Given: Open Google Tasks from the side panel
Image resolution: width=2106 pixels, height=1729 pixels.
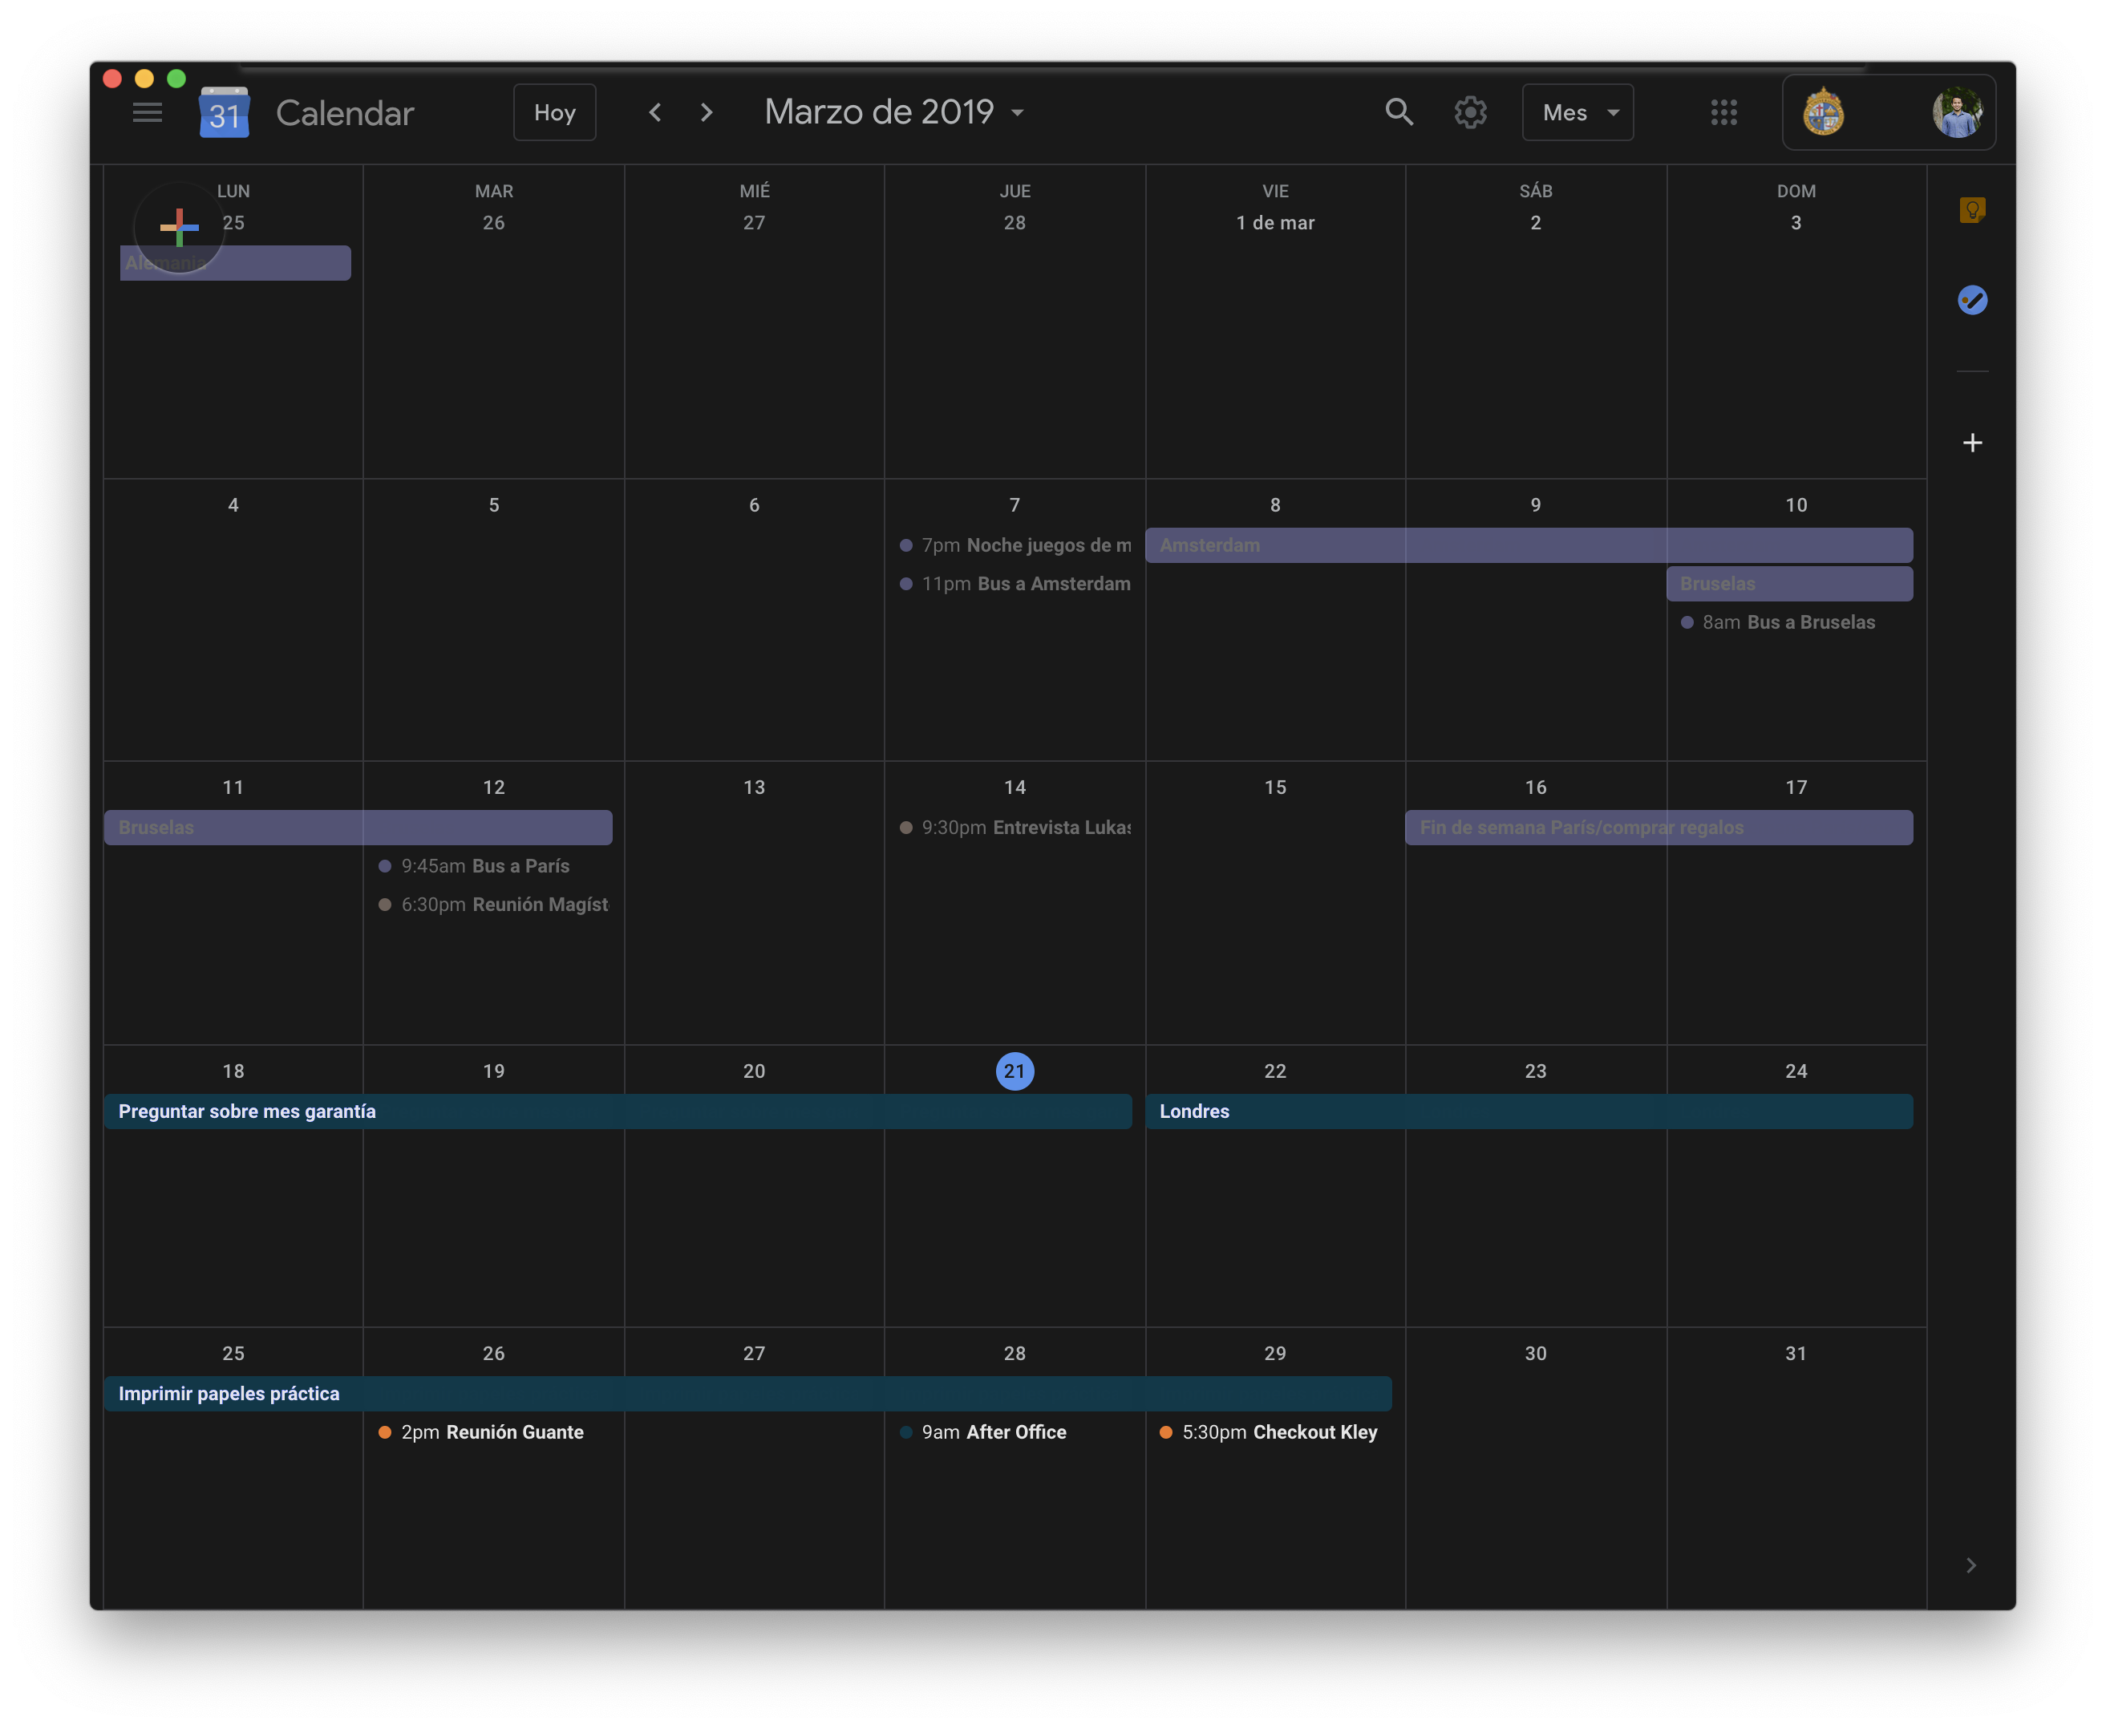Looking at the screenshot, I should pos(1971,300).
